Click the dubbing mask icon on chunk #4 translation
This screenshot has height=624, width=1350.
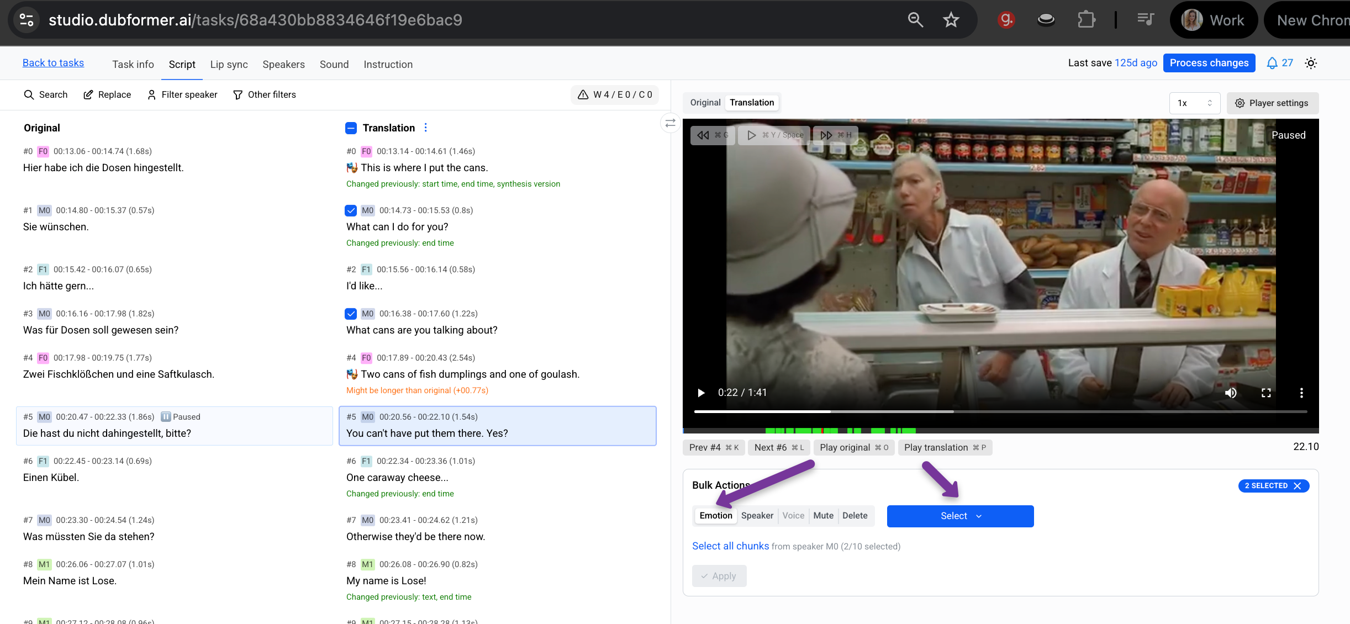pyautogui.click(x=352, y=374)
